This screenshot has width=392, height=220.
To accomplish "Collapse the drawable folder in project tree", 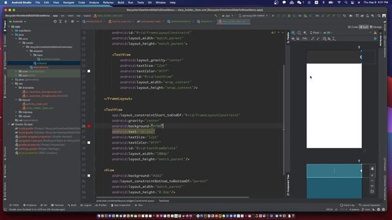I will (x=17, y=87).
